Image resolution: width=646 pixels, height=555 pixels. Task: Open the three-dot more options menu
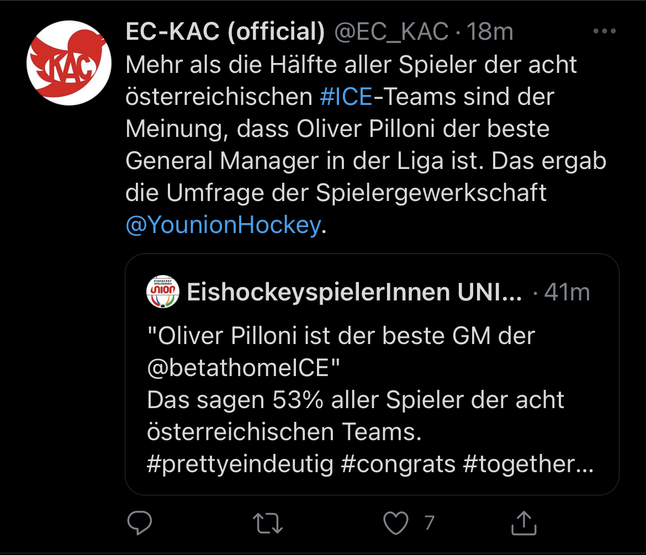(x=604, y=32)
